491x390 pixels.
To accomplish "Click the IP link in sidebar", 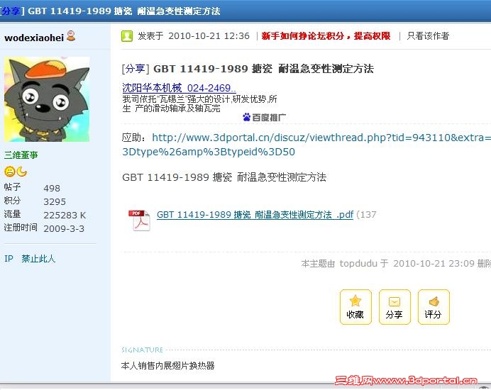I will point(9,259).
